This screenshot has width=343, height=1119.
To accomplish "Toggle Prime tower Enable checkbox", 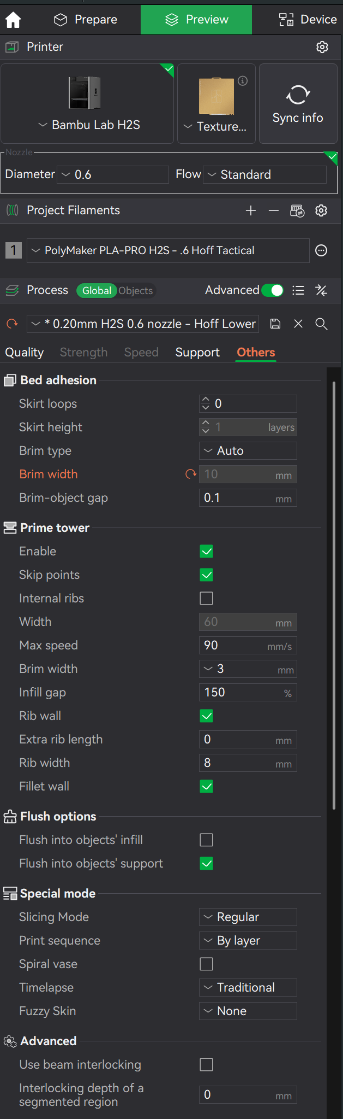I will click(207, 552).
